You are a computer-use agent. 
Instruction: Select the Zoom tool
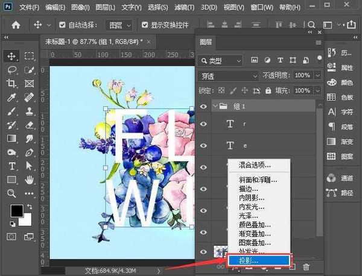(11, 193)
